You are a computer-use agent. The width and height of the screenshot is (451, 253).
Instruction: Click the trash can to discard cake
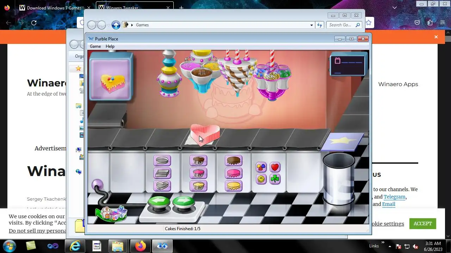[x=339, y=179]
